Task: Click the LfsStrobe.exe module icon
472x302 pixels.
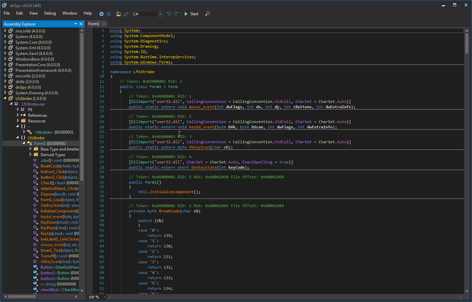Action: click(x=16, y=104)
